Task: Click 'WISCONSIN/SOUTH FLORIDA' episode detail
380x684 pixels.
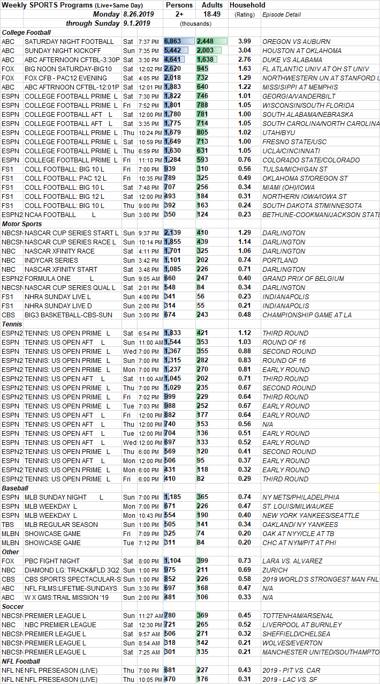Action: [308, 105]
